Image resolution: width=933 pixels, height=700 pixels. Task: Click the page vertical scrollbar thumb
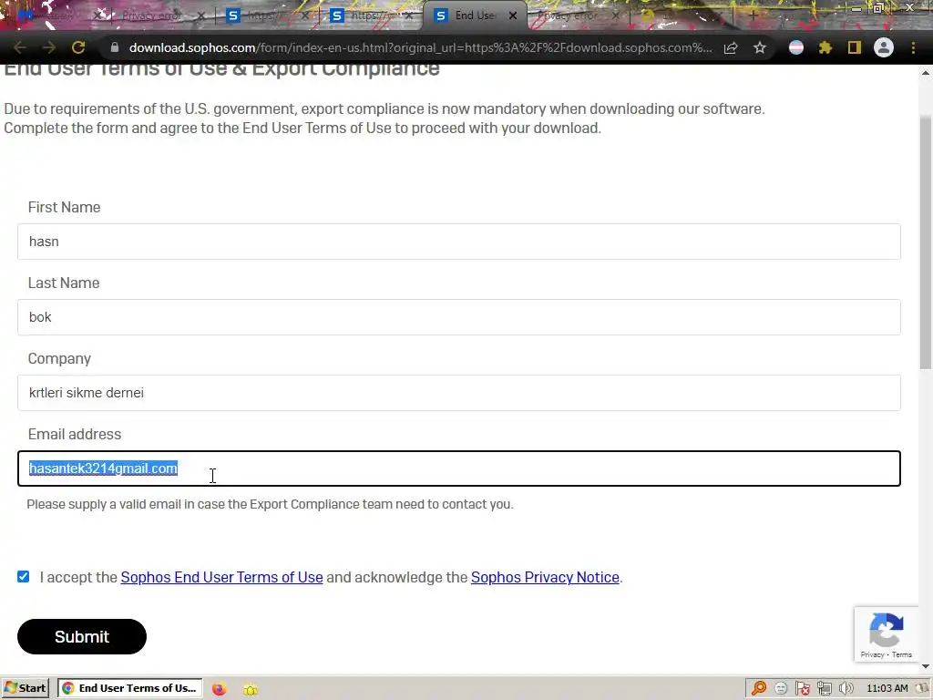click(926, 242)
